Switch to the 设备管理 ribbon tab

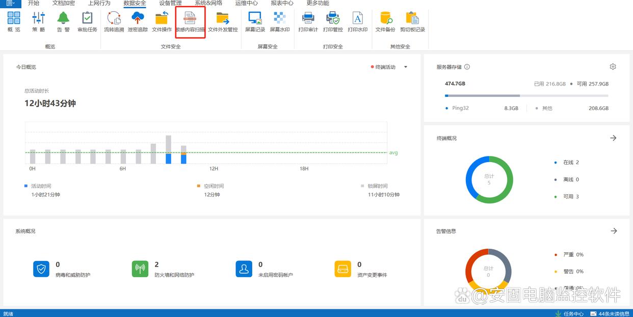[170, 3]
